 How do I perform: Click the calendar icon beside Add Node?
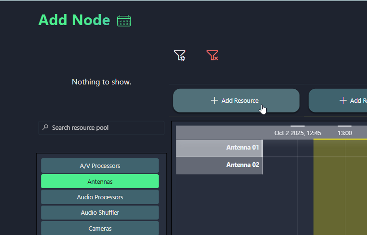pyautogui.click(x=124, y=21)
